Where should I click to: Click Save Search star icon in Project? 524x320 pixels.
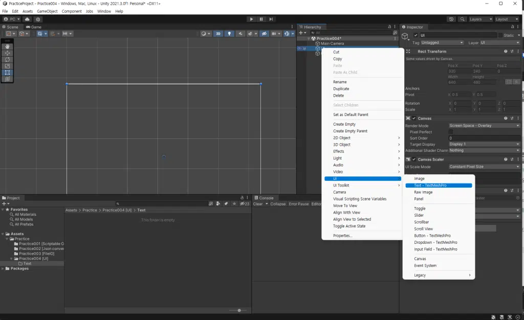234,203
